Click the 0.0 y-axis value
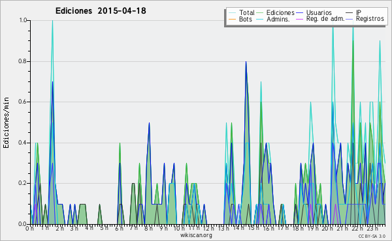This screenshot has width=392, height=241. coord(23,224)
